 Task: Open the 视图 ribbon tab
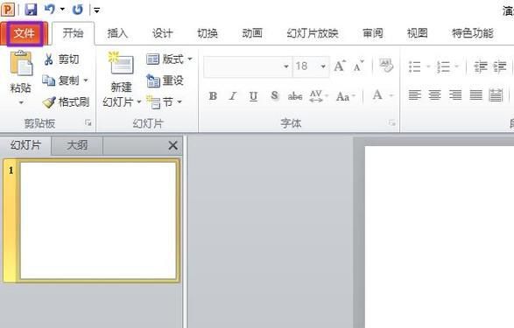[418, 33]
